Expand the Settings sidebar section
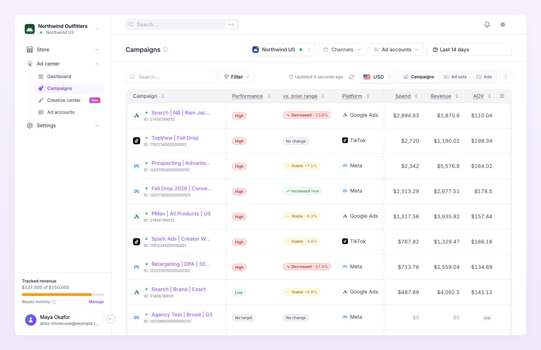Screen dimensions: 541x350 (x=63, y=126)
